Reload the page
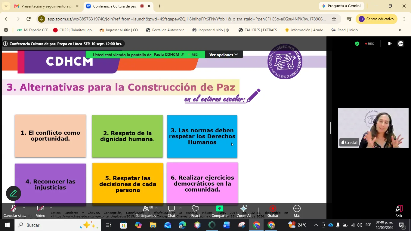The height and width of the screenshot is (231, 411). click(29, 19)
